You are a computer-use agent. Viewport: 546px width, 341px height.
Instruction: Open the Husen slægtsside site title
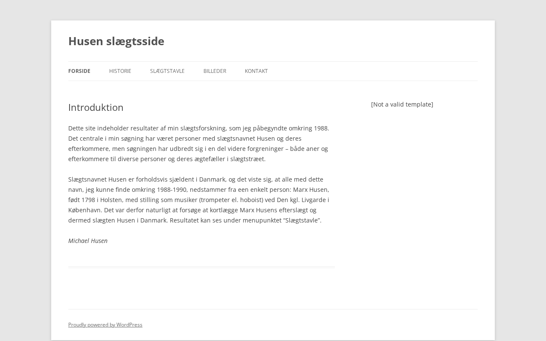click(x=116, y=41)
